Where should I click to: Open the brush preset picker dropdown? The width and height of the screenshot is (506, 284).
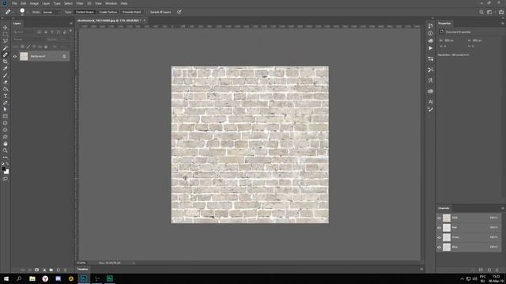[x=28, y=12]
